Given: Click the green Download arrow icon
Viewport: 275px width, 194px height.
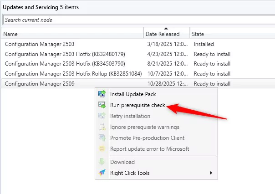Looking at the screenshot, I should pyautogui.click(x=102, y=162).
